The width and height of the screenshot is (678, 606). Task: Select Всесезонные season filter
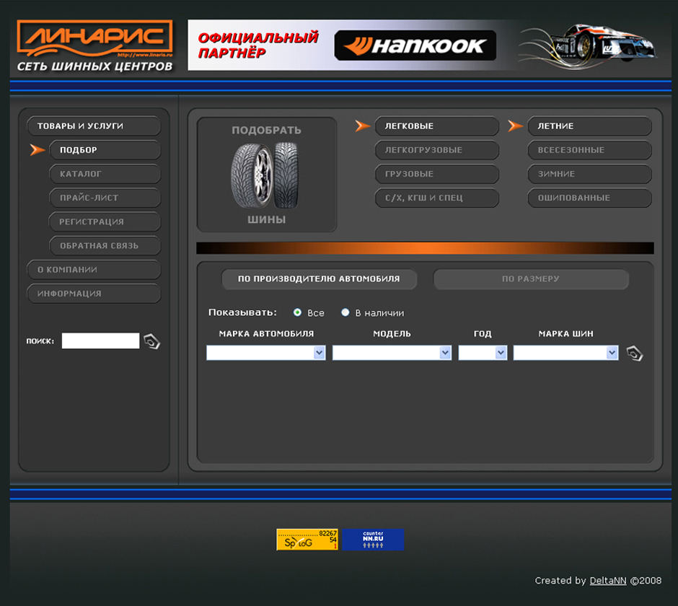pos(589,149)
